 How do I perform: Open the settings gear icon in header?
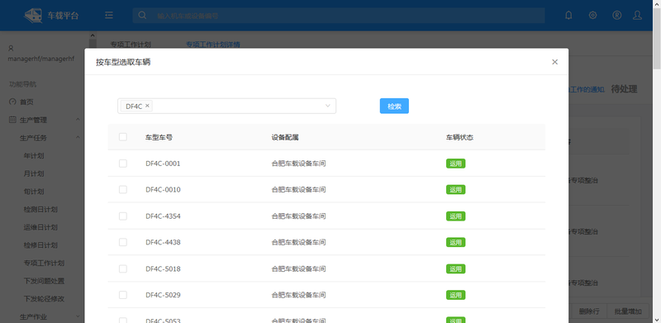592,15
